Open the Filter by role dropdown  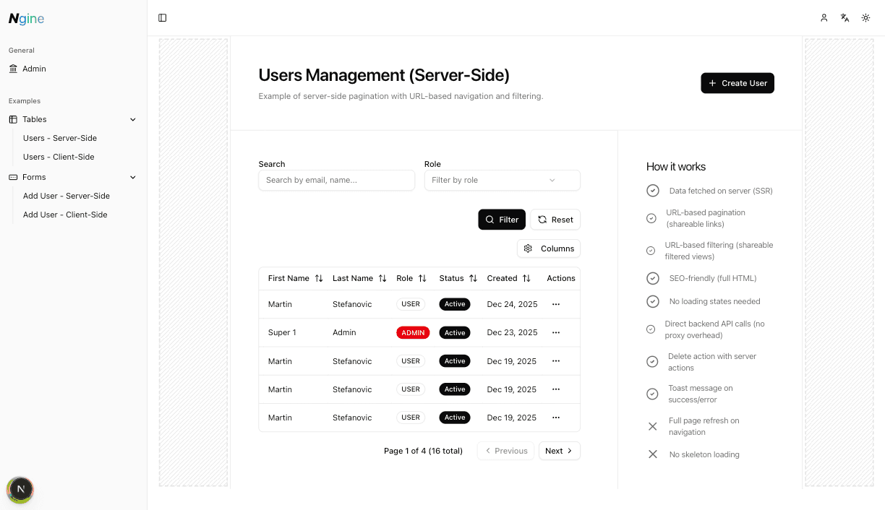tap(502, 180)
